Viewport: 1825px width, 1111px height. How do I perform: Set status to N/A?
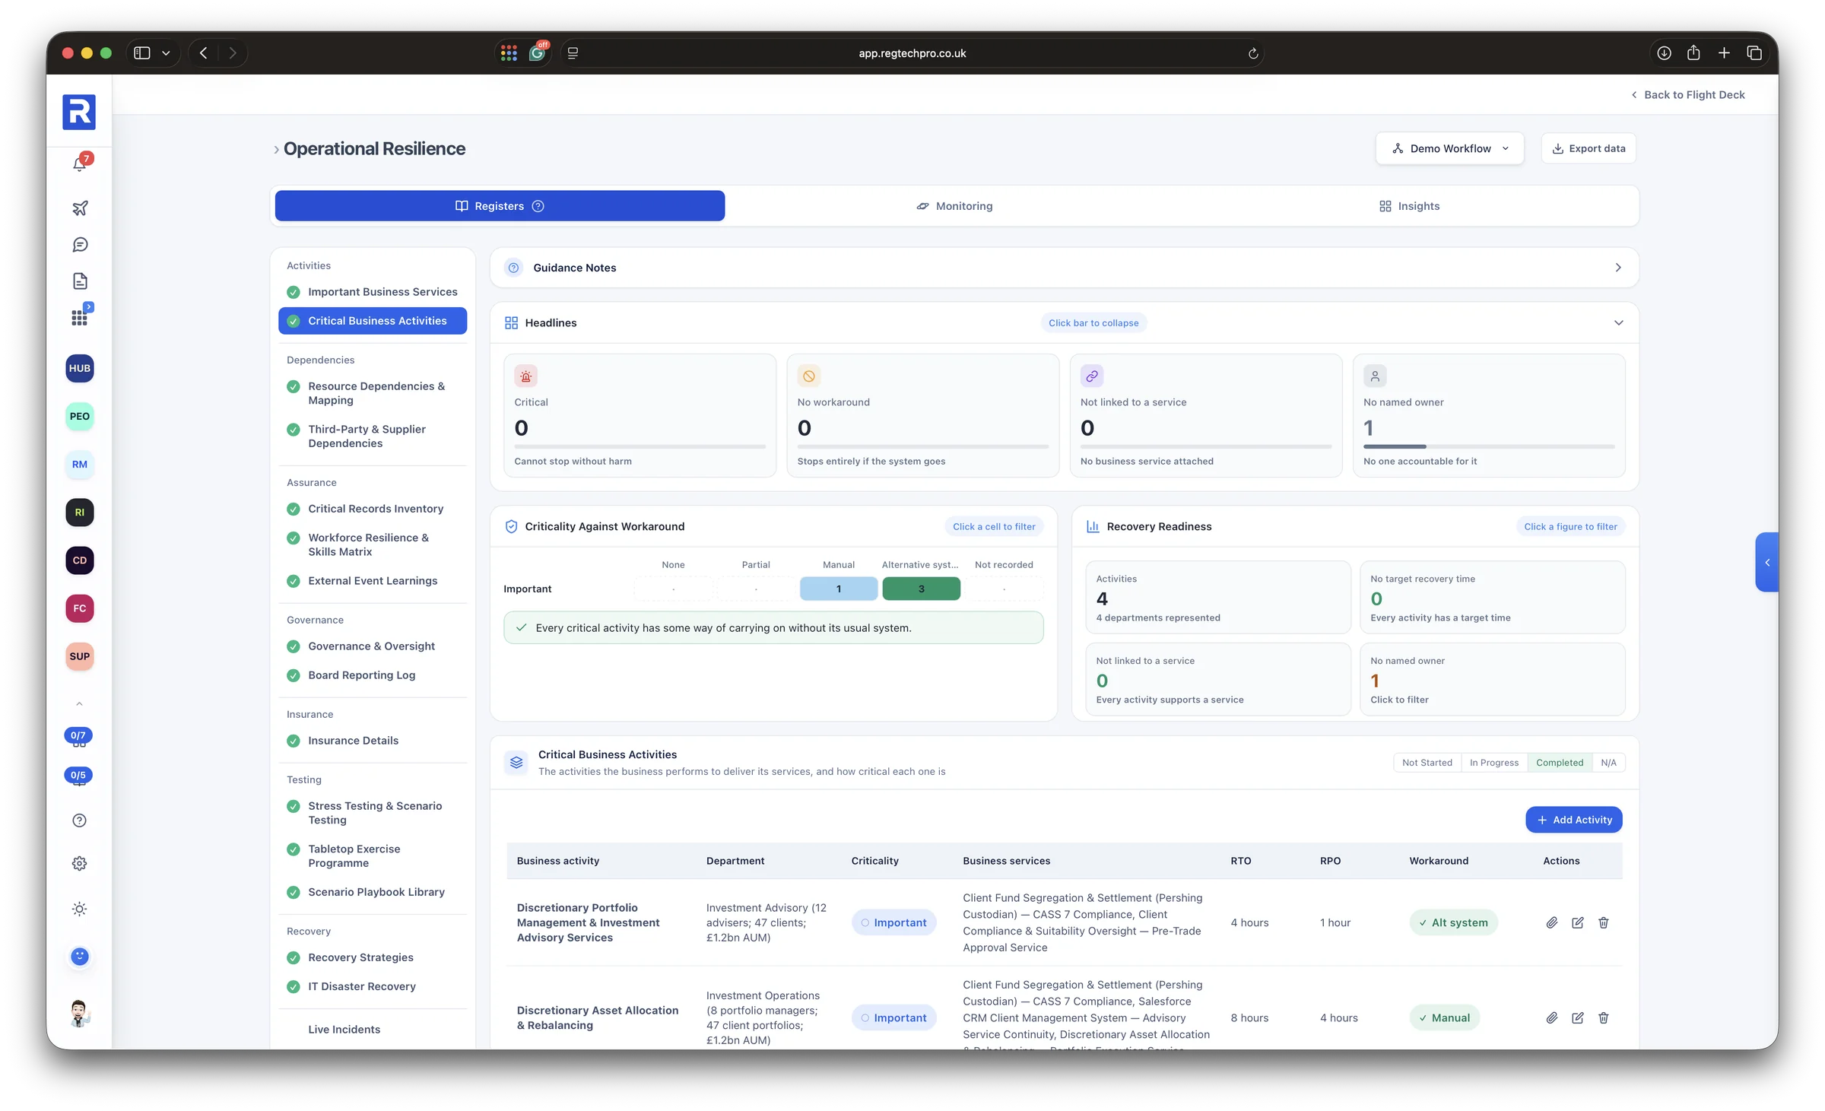(x=1608, y=763)
